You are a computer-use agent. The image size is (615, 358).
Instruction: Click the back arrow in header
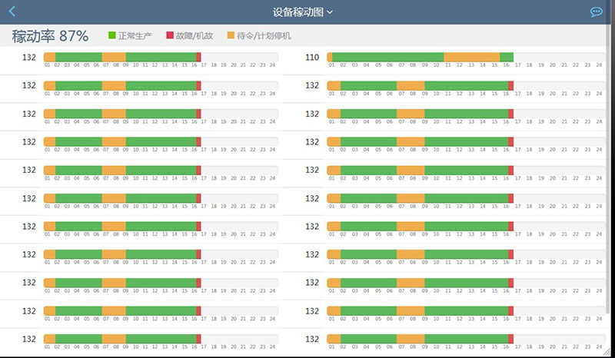click(11, 12)
